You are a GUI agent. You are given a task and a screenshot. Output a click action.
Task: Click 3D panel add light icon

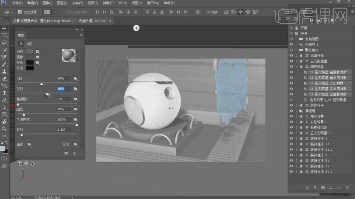(315, 187)
